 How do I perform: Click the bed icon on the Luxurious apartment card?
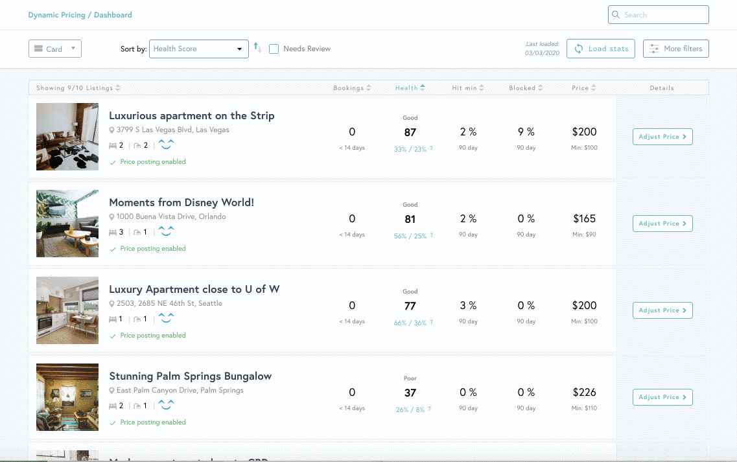pos(113,146)
